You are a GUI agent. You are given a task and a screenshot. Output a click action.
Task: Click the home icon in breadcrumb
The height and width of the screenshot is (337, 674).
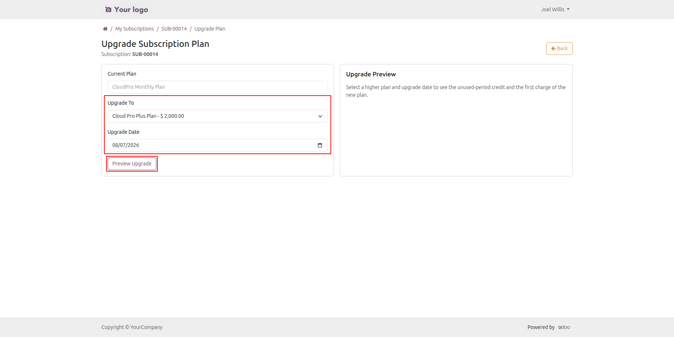pyautogui.click(x=105, y=29)
